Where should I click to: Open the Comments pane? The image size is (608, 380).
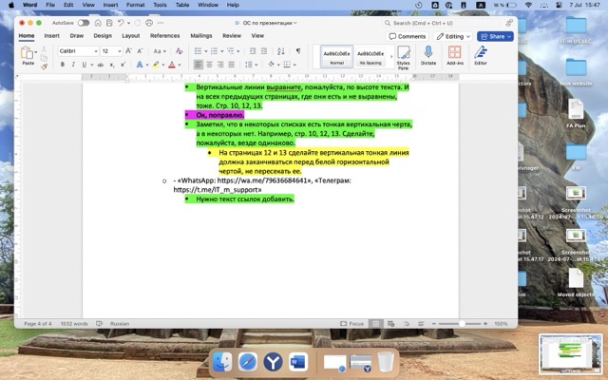(x=408, y=36)
